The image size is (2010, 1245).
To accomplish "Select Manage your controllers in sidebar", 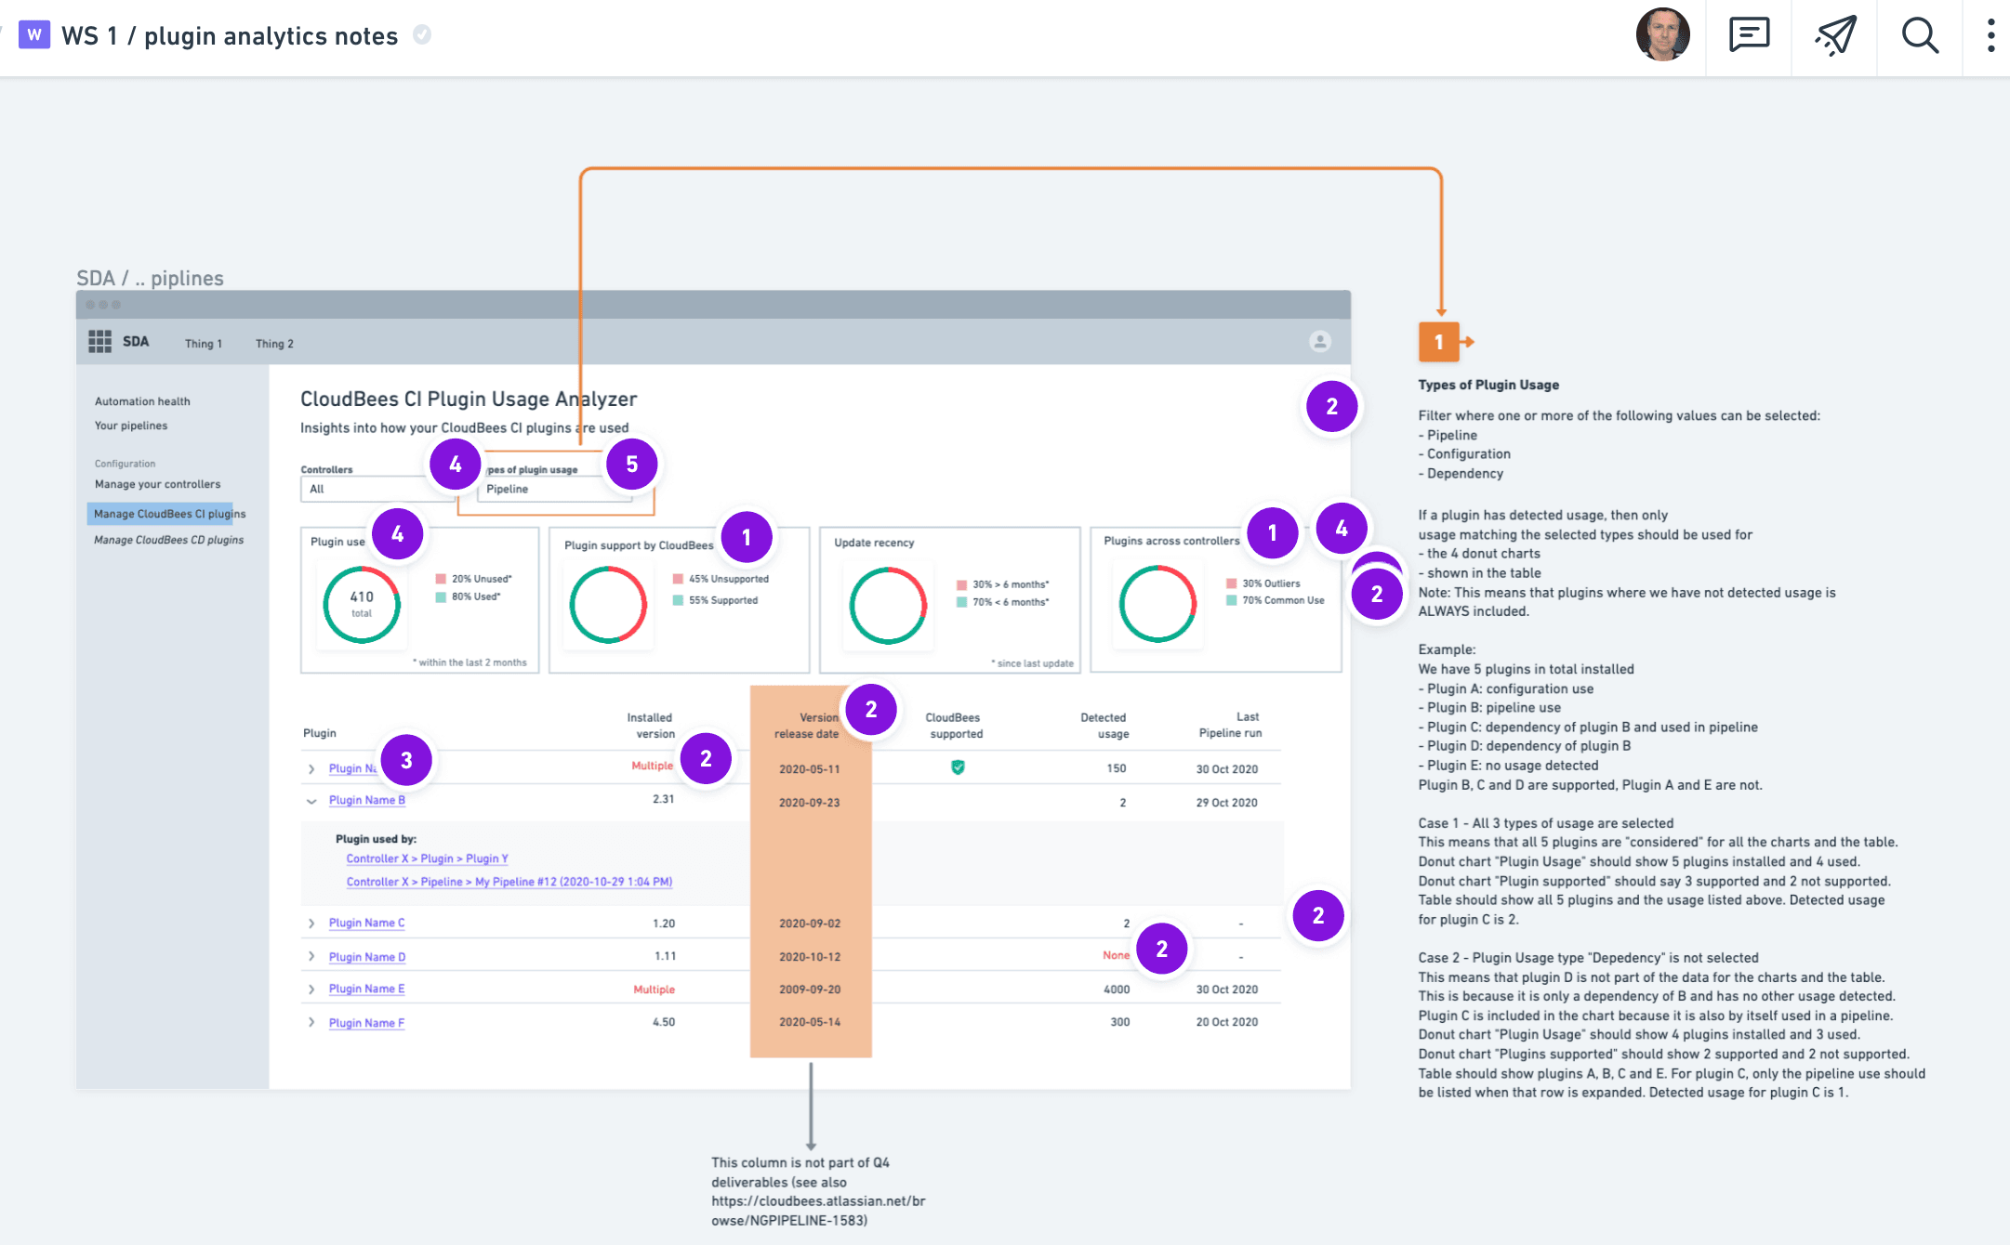I will tap(158, 484).
